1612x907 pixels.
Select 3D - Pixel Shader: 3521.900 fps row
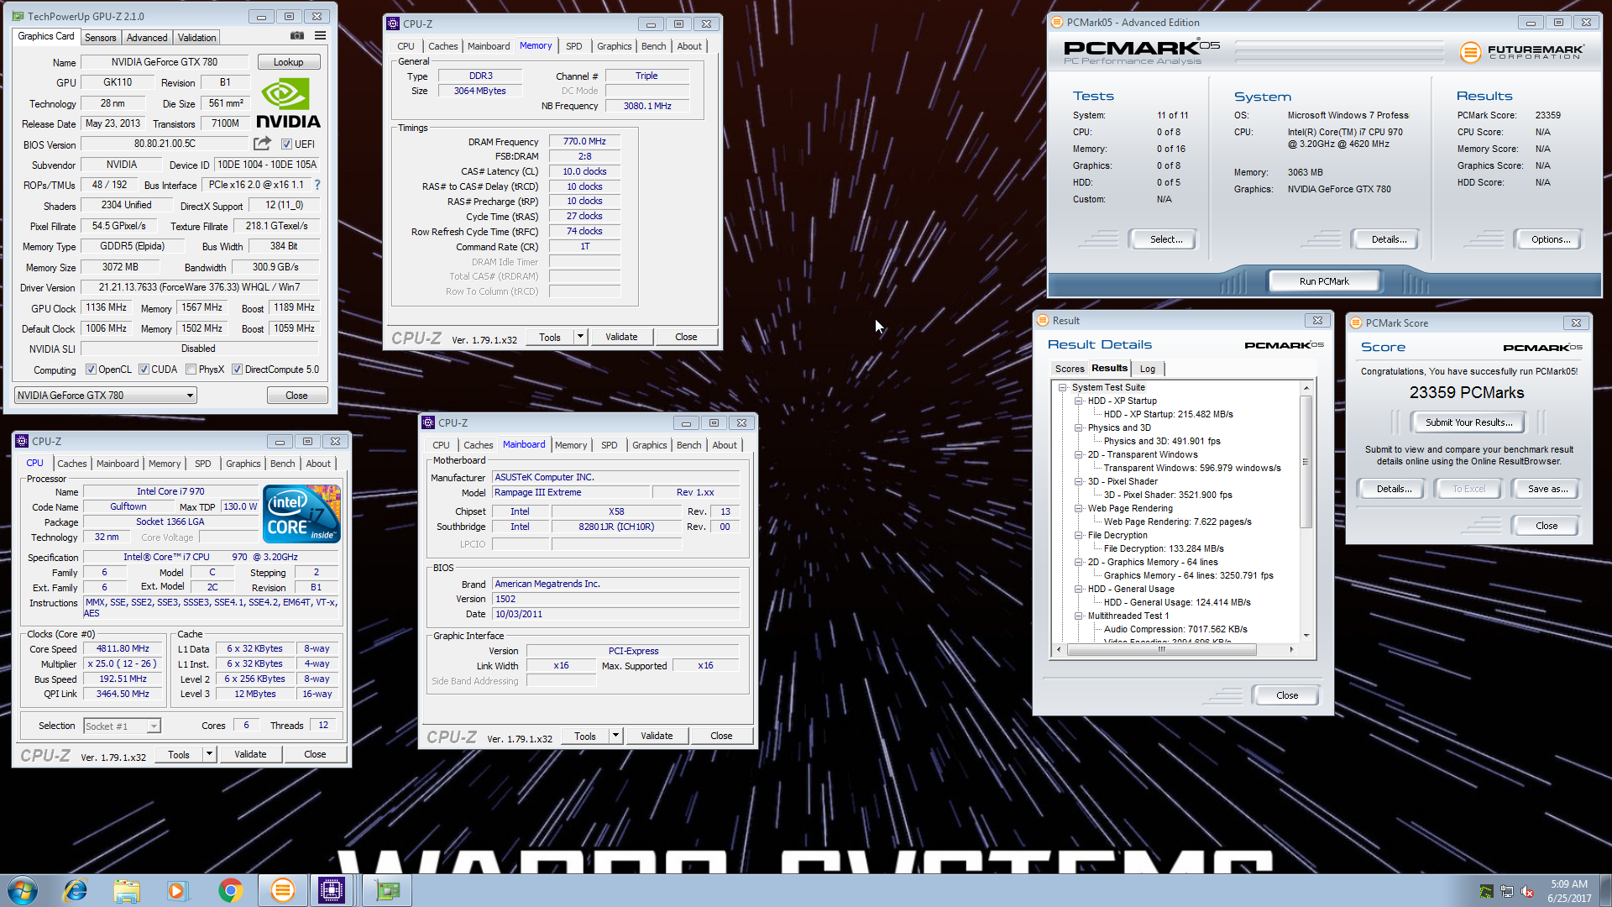click(x=1168, y=495)
